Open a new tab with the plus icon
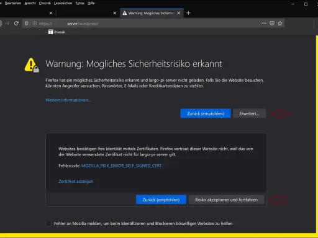 point(188,13)
